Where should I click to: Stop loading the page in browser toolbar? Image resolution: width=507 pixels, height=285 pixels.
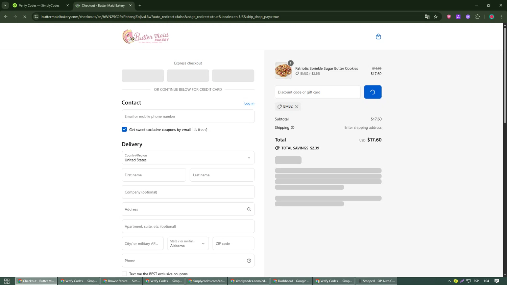[25, 17]
